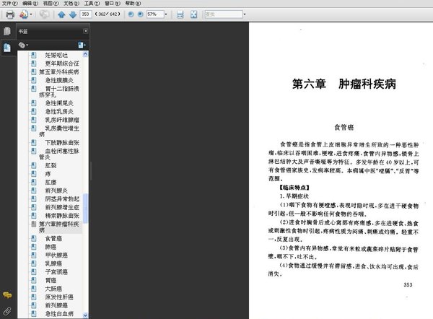Viewport: 433px width, 319px height.
Task: Select the 肛瘘 bookmark
Action: [51, 183]
